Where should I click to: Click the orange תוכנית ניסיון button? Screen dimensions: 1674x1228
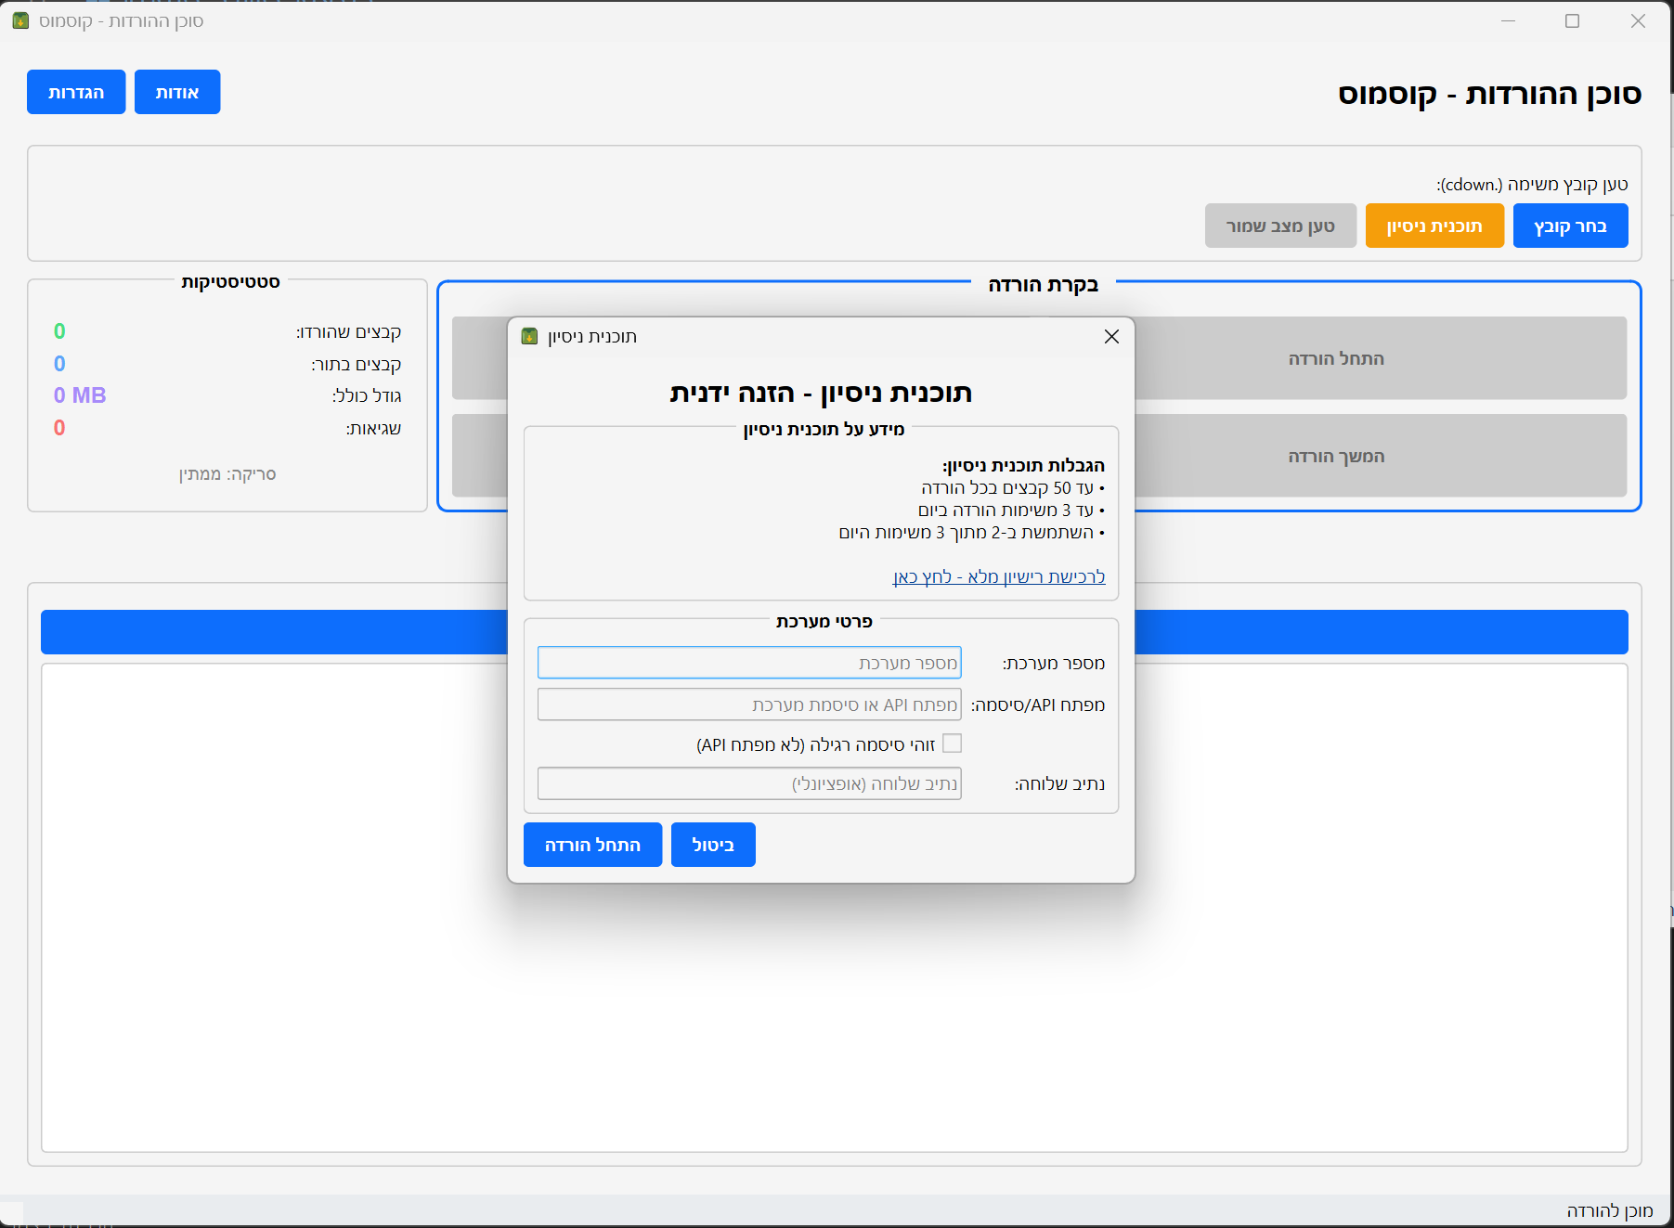[1434, 226]
